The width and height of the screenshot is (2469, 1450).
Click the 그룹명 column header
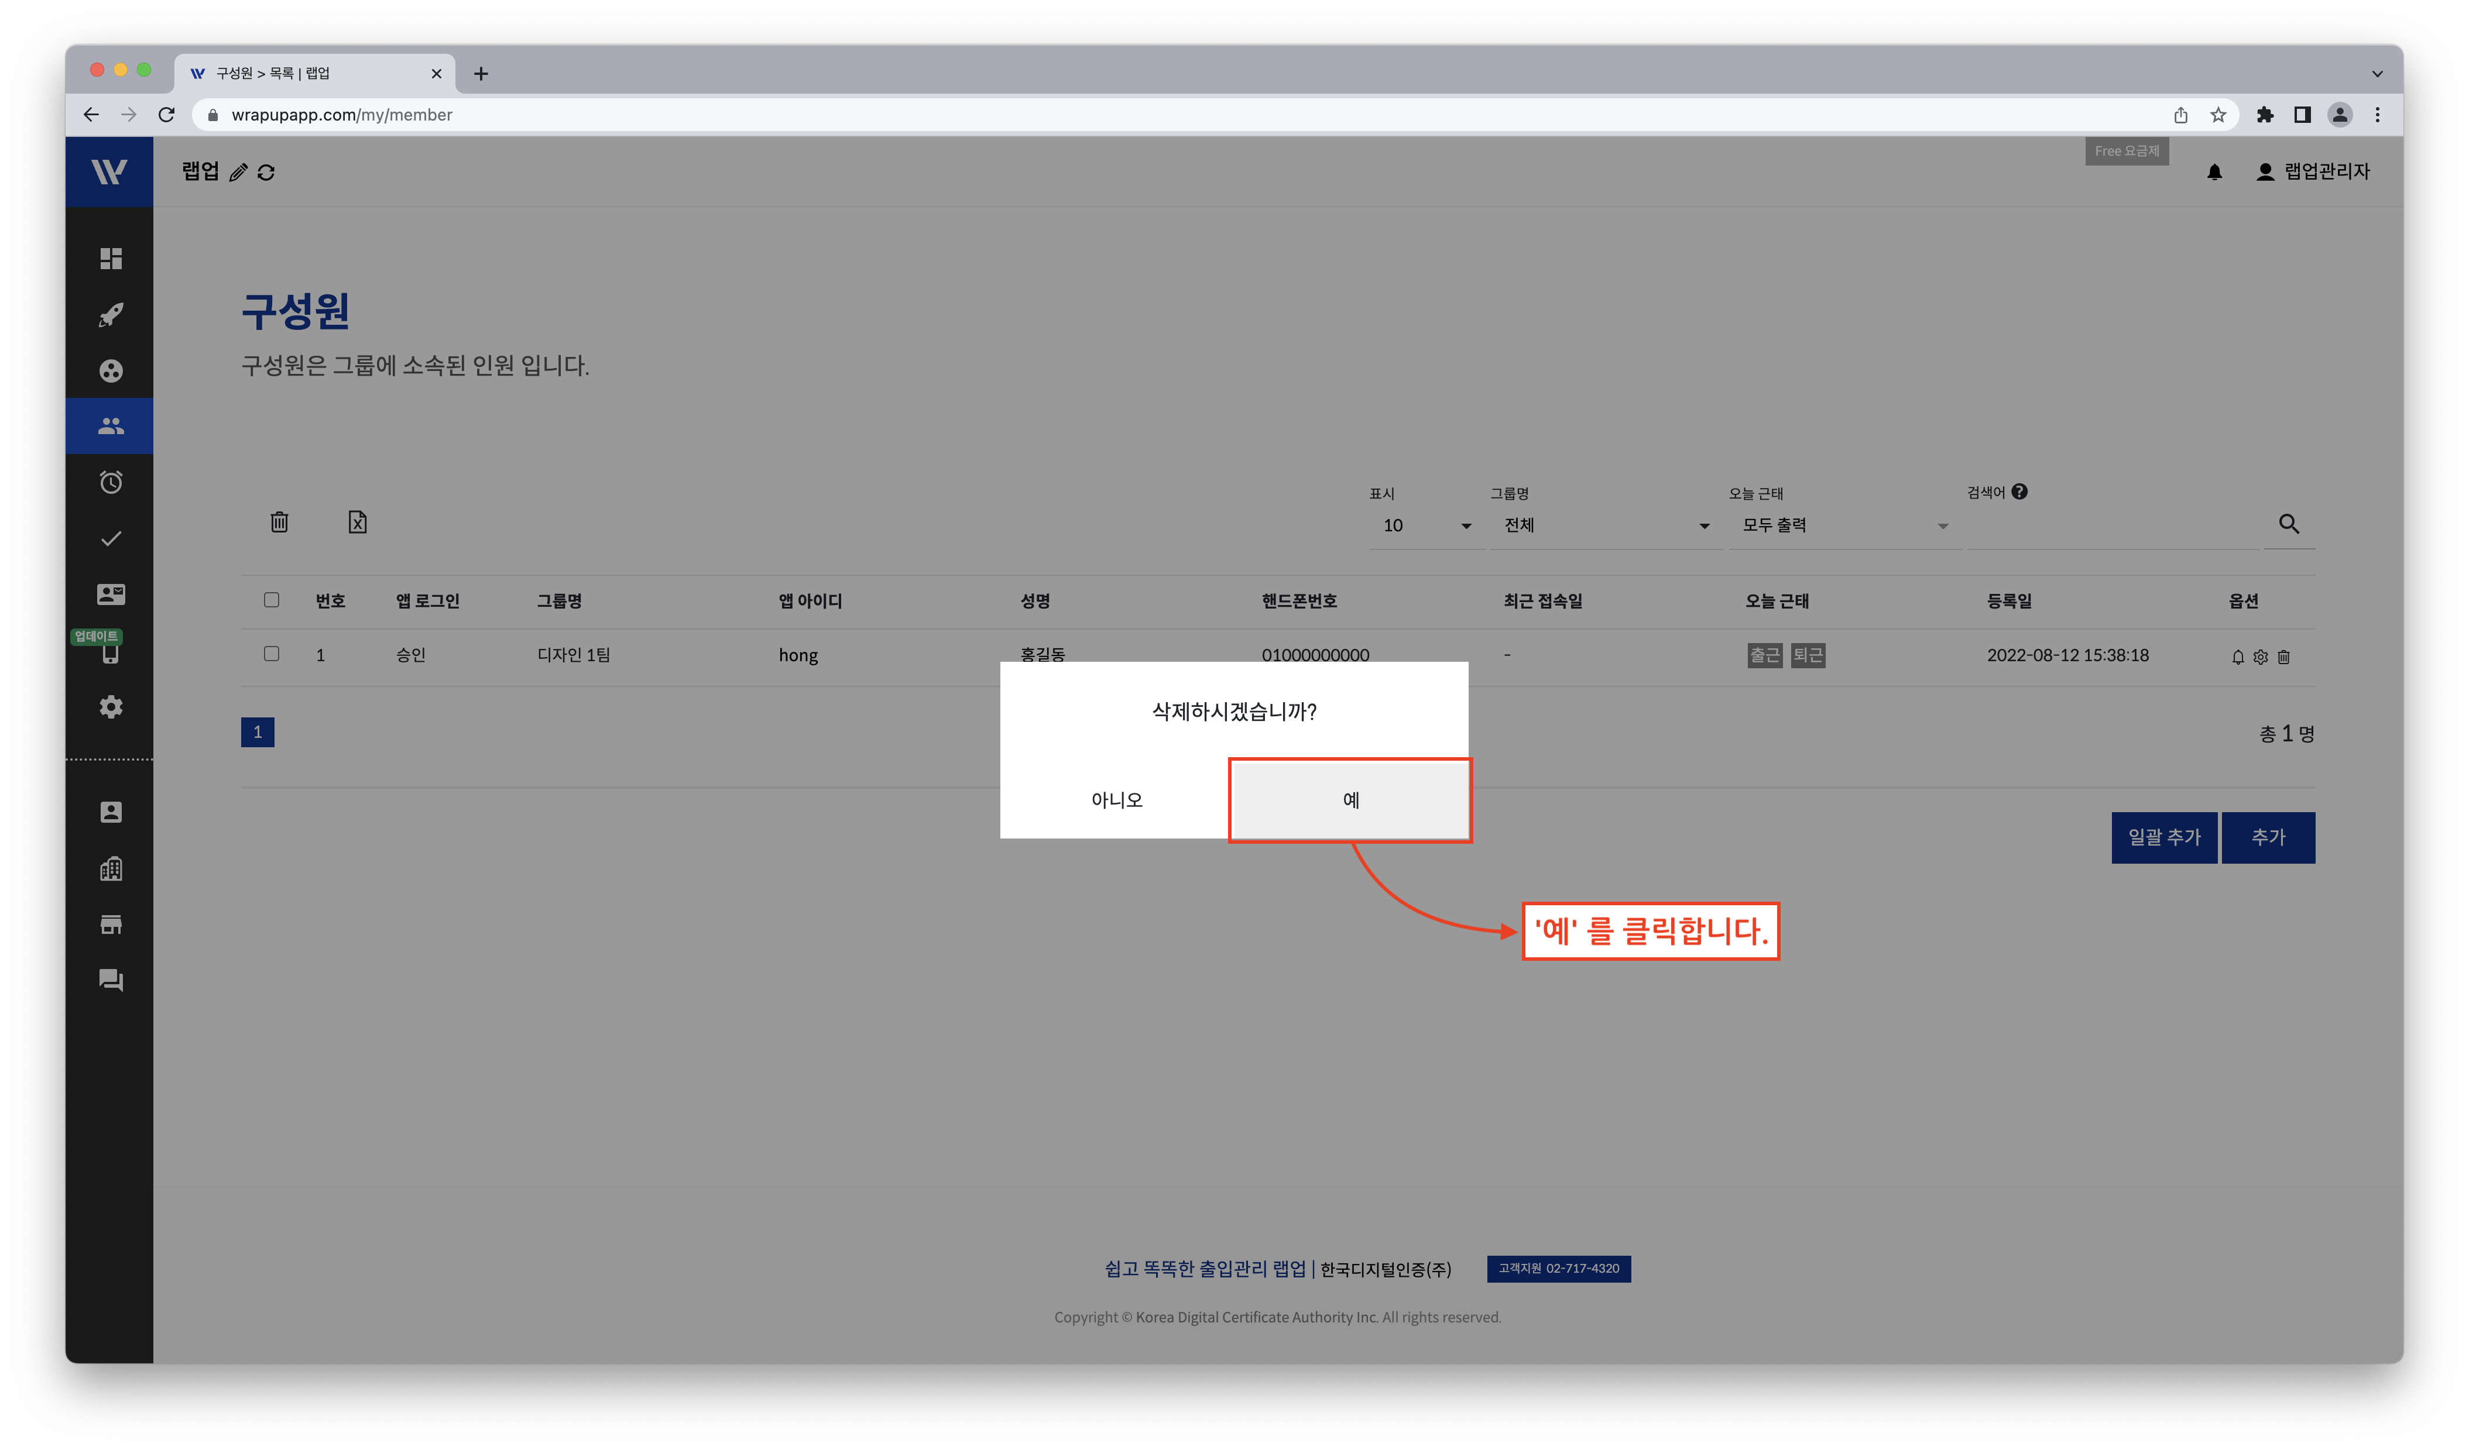[x=560, y=600]
